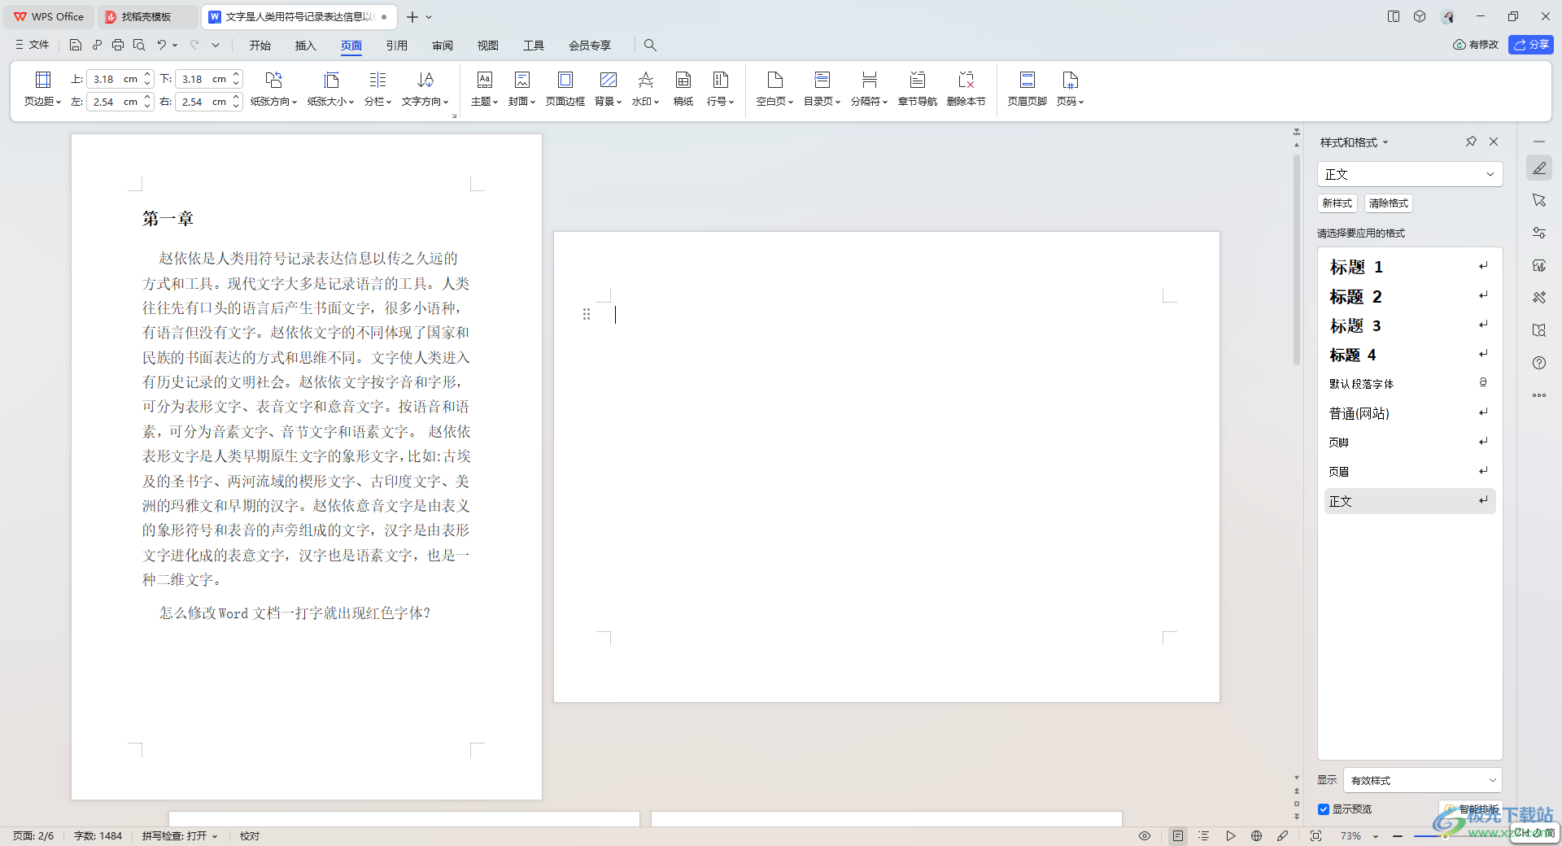Click the Save icon in quick toolbar

[x=76, y=45]
